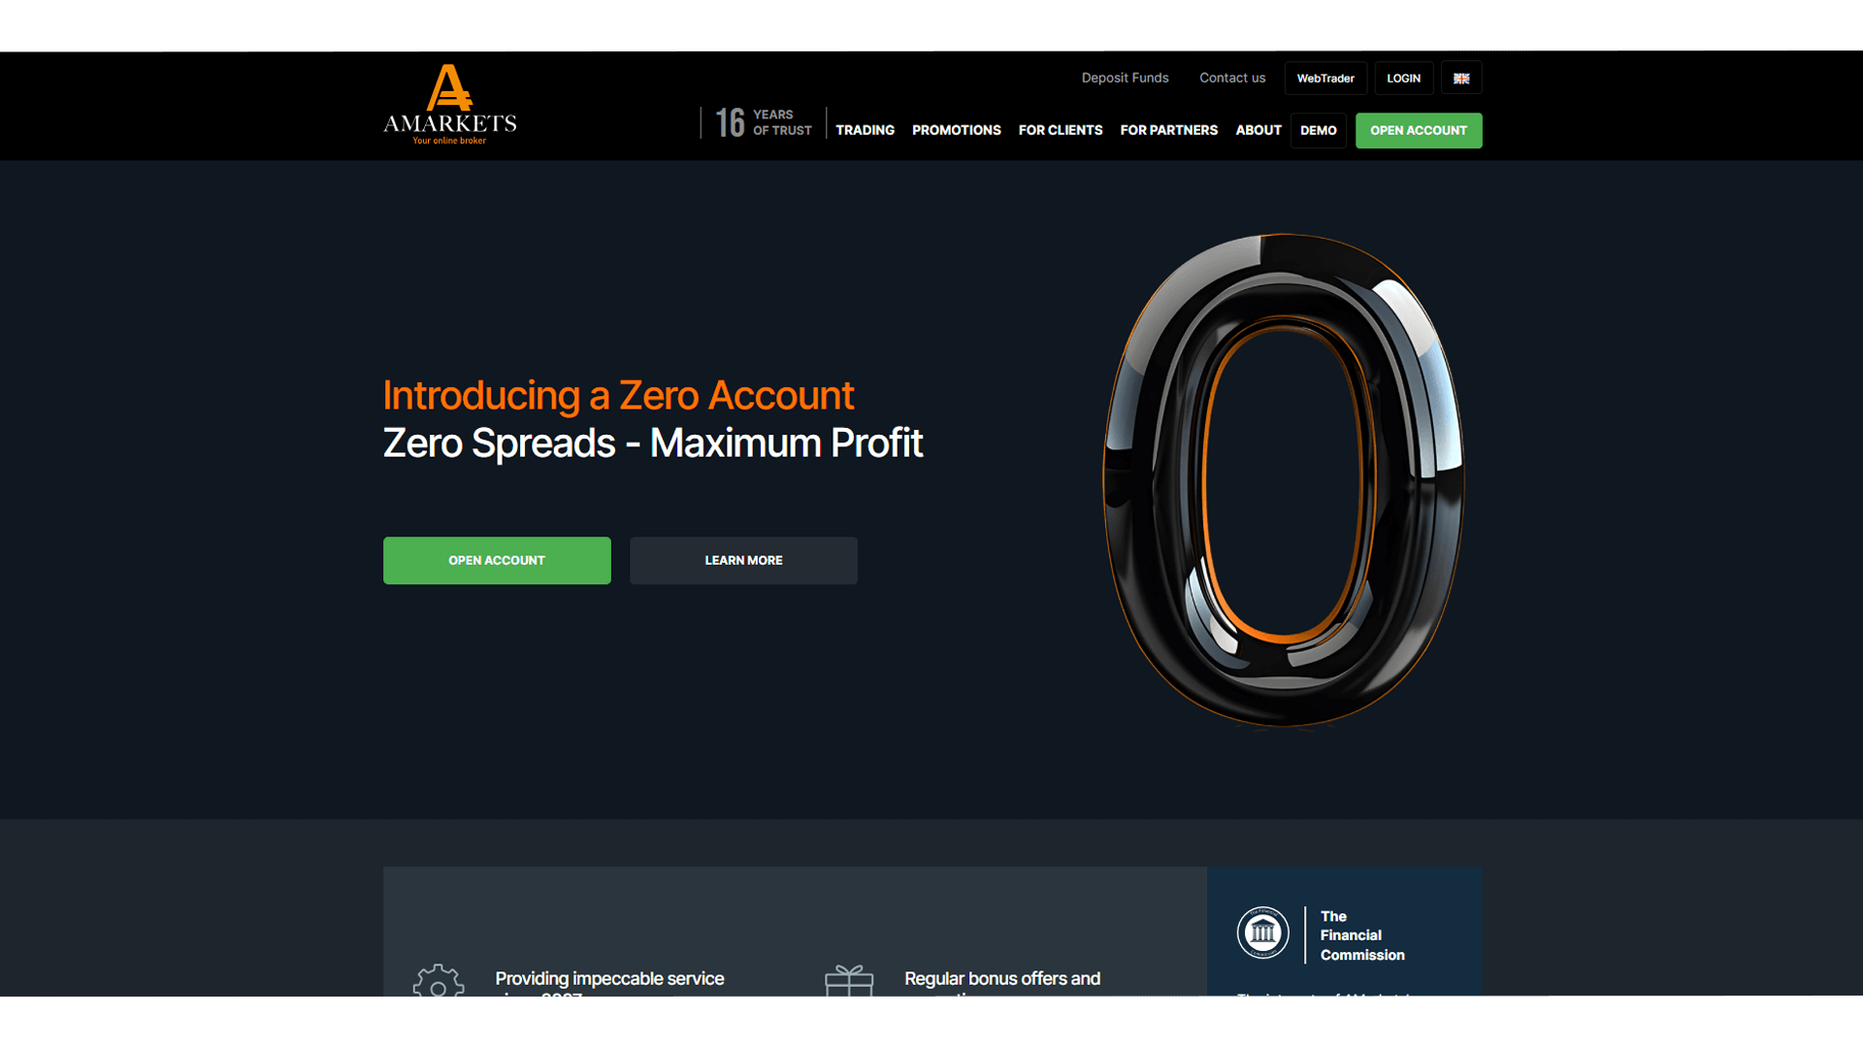
Task: Open the Trading menu
Action: 865,130
